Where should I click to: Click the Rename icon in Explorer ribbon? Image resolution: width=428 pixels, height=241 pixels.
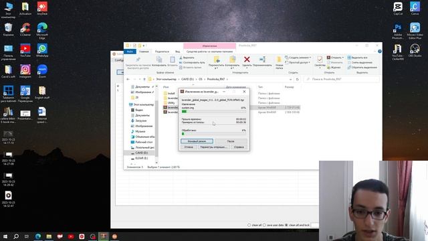click(262, 60)
